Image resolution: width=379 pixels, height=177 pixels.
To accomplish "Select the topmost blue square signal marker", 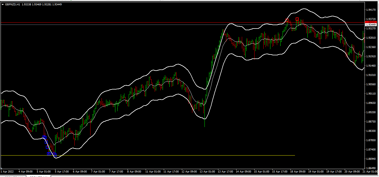I will (44, 137).
